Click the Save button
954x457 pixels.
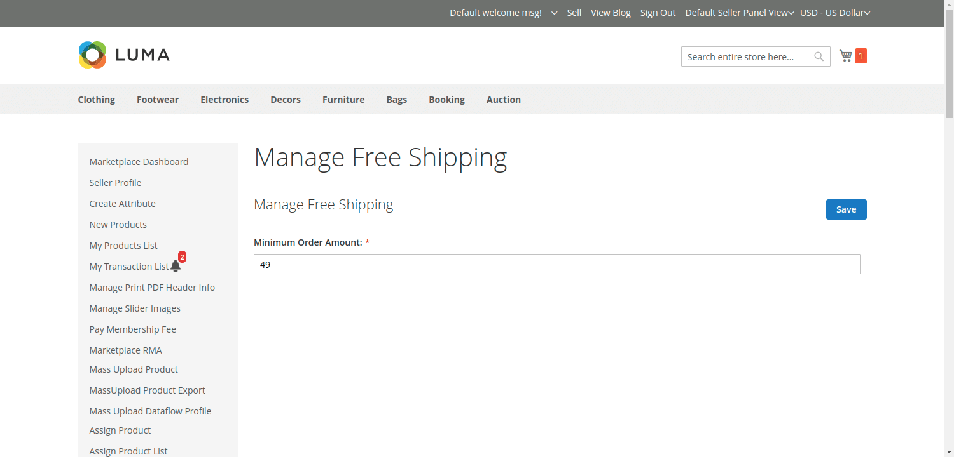pyautogui.click(x=846, y=209)
